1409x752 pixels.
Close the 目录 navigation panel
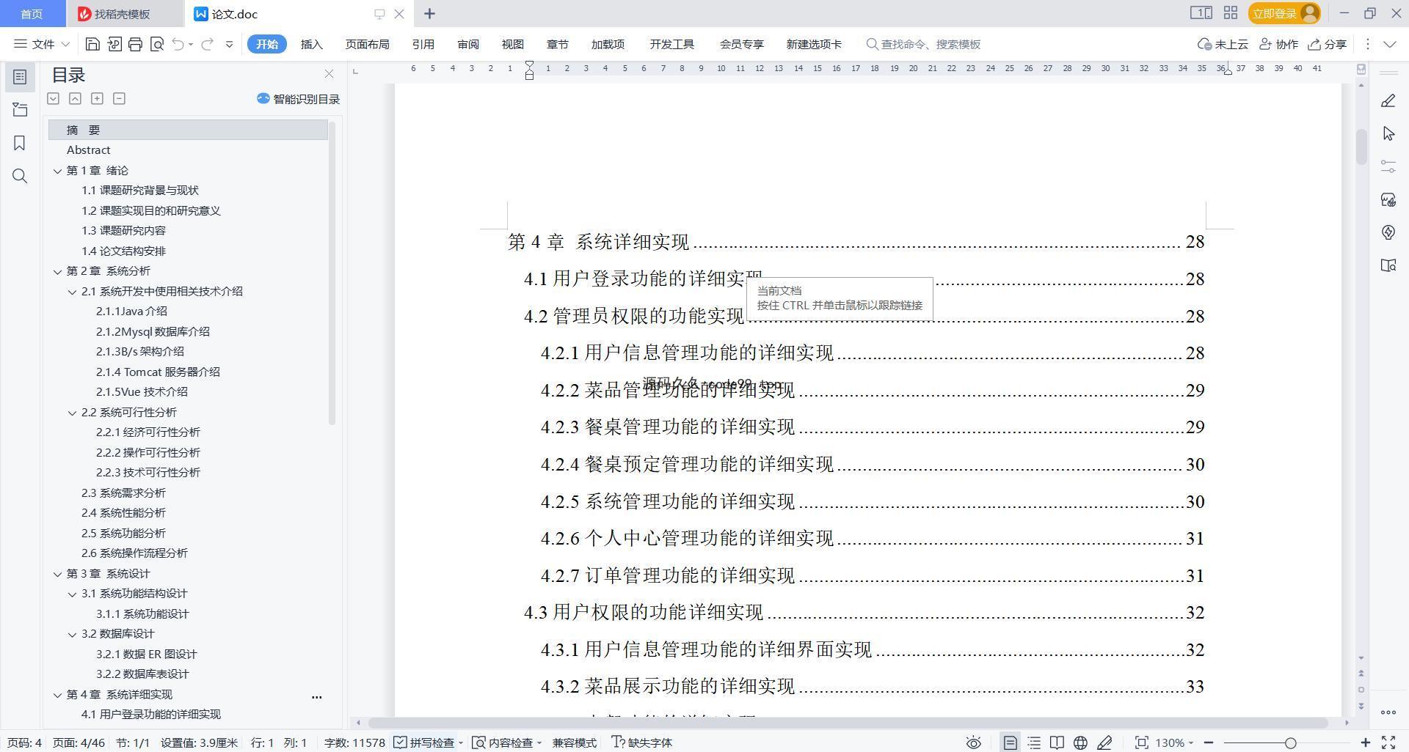(329, 74)
